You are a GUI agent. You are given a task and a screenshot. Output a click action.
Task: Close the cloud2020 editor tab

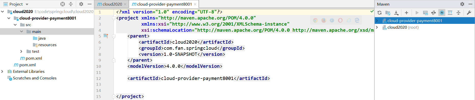(x=125, y=4)
